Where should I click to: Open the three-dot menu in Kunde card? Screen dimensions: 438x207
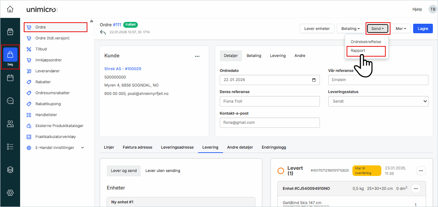pos(197,56)
